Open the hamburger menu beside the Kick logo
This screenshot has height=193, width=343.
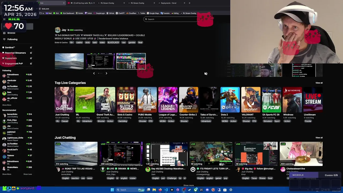[x=4, y=19]
